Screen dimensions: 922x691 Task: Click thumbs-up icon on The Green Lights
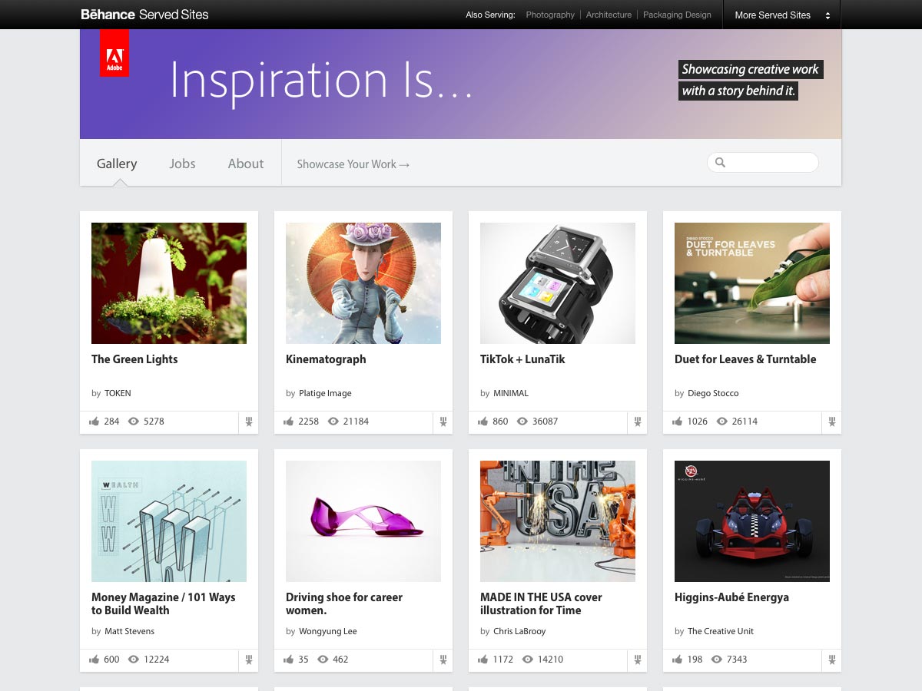coord(94,422)
